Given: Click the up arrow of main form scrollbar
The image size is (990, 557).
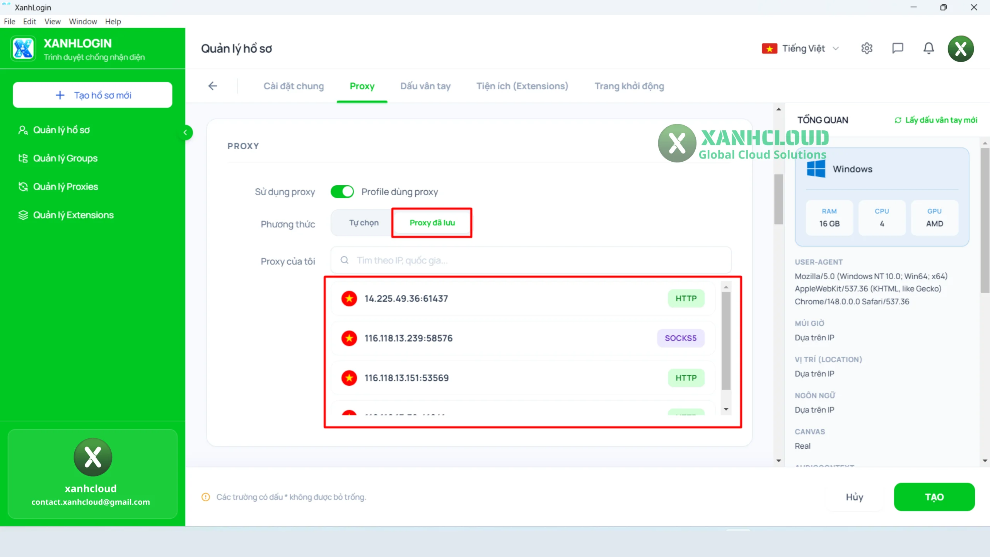Looking at the screenshot, I should pyautogui.click(x=778, y=109).
